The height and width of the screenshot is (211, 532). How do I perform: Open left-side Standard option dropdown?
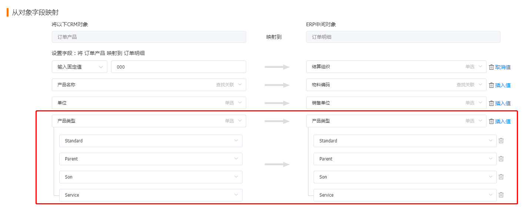tap(151, 141)
